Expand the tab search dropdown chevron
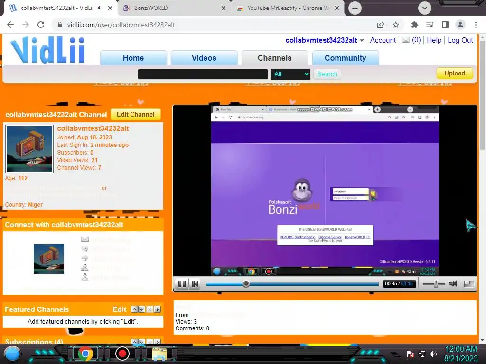This screenshot has width=486, height=364. coord(425,8)
